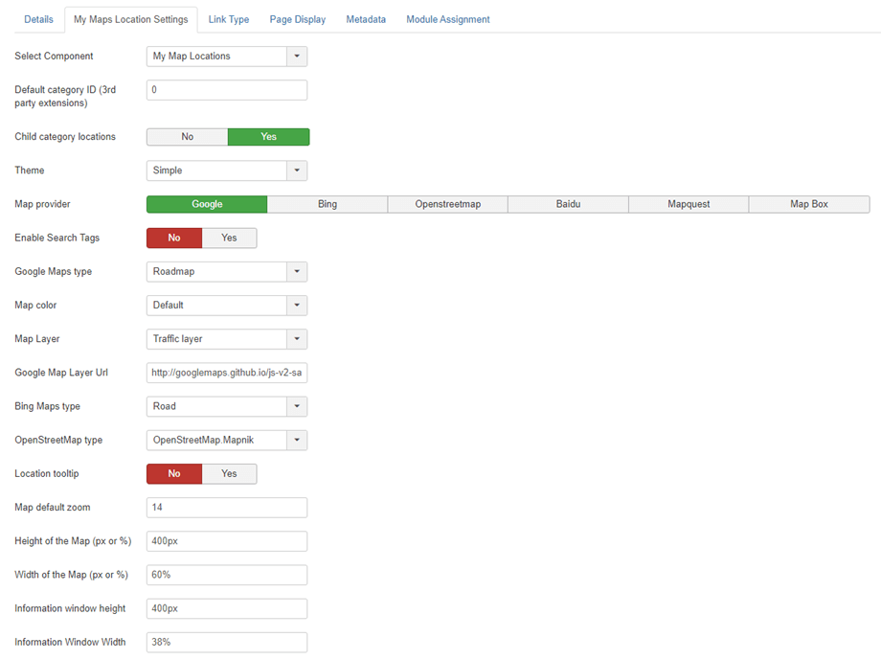Select Map Box as map provider
This screenshot has height=660, width=881.
point(809,204)
